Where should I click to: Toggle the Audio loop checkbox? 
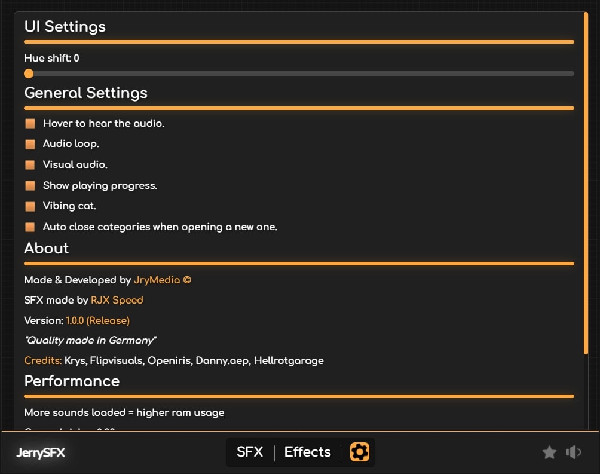[30, 144]
